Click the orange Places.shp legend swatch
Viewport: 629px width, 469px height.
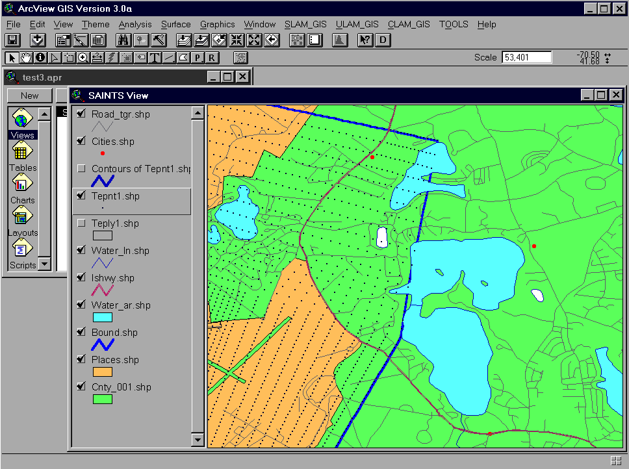coord(102,372)
